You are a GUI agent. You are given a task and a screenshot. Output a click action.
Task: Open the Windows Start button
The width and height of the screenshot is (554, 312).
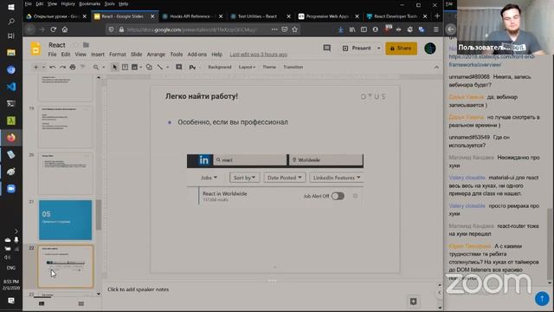tap(11, 7)
